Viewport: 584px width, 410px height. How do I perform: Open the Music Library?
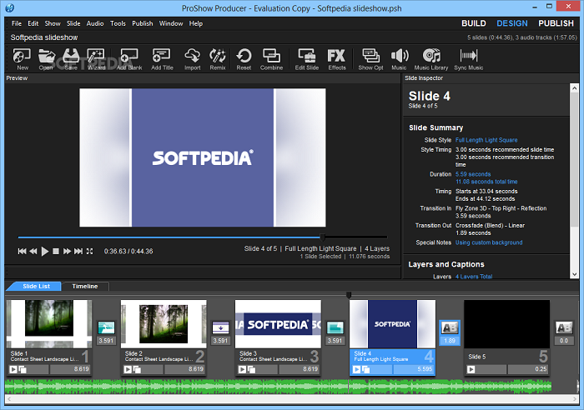pyautogui.click(x=431, y=59)
